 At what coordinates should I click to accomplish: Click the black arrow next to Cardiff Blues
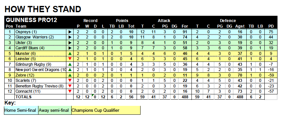click(70, 48)
